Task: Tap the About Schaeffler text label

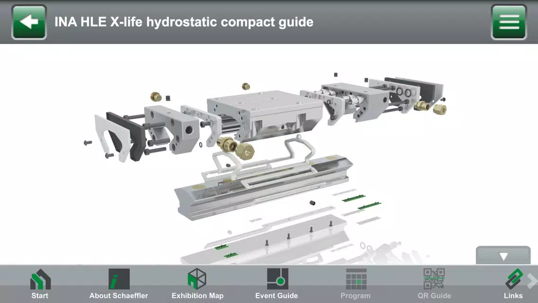Action: coord(119,295)
